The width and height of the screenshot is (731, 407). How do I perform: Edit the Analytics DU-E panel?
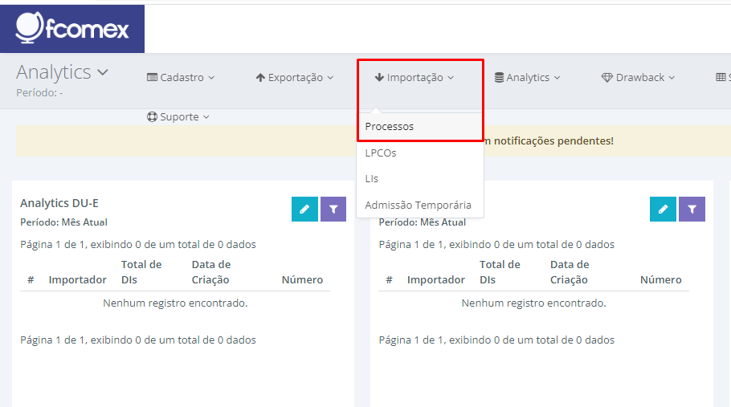point(304,209)
